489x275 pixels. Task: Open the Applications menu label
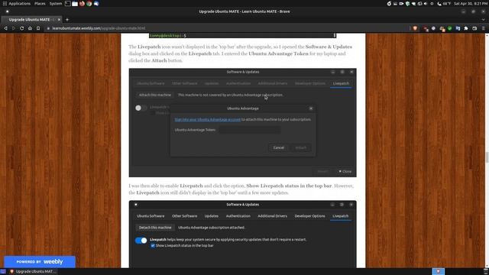pos(20,4)
